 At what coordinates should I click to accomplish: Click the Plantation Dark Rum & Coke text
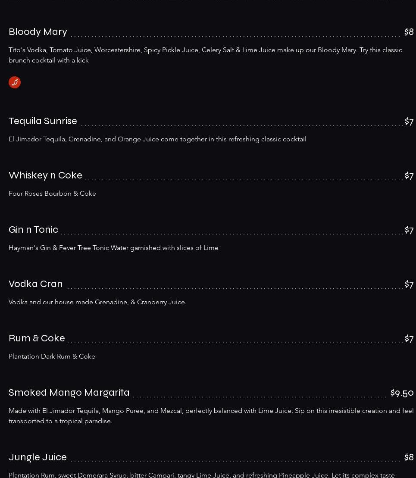(x=52, y=356)
